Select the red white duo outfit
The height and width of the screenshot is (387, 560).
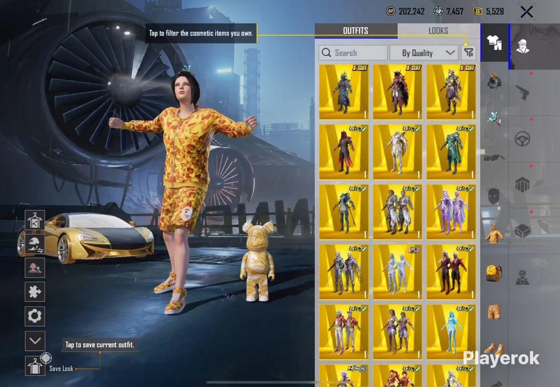[x=344, y=332]
